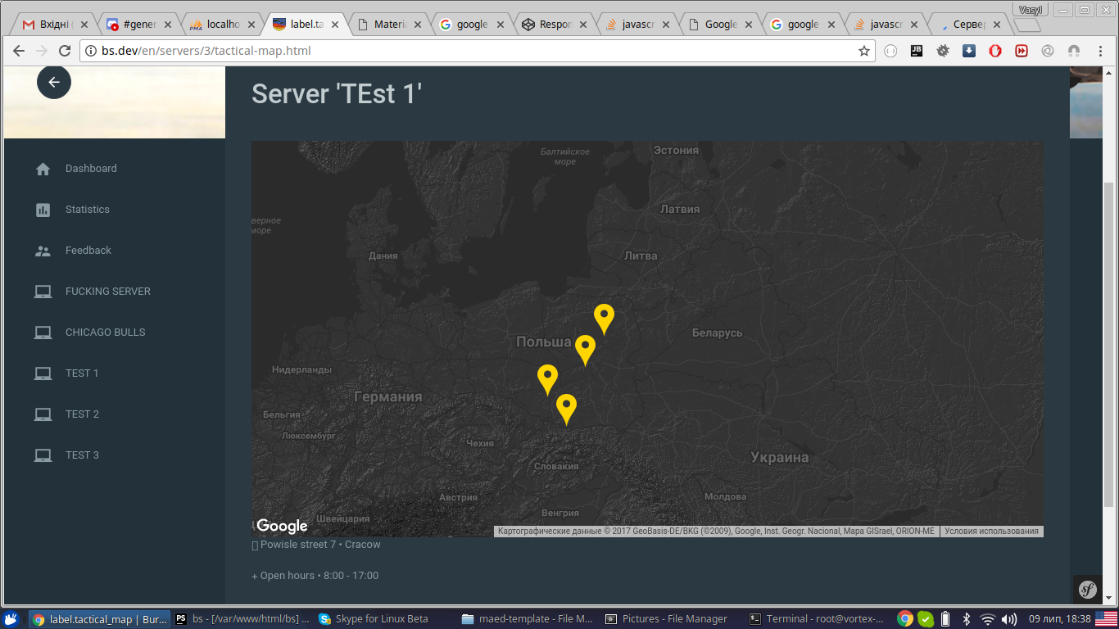Click the Server 'TEst 1' heading

pos(337,94)
